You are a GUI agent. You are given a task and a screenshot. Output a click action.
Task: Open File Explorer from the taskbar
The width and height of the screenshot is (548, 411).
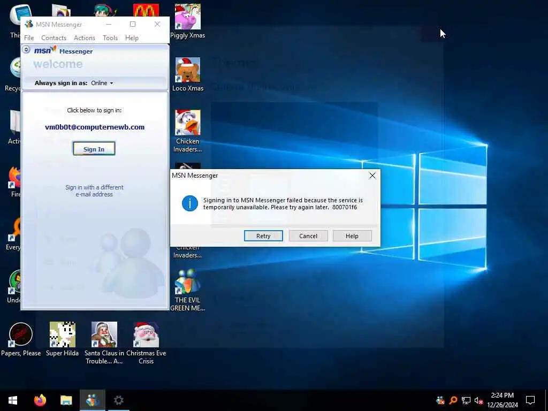[x=66, y=400]
